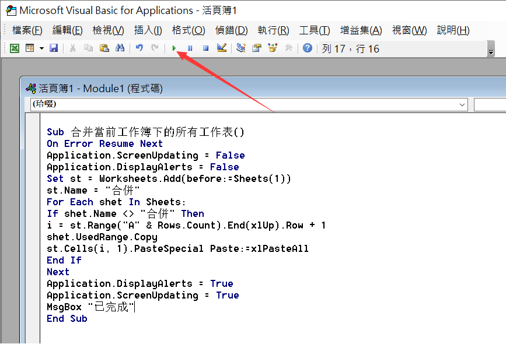
Task: Click the Module1 window icon
Action: pyautogui.click(x=31, y=88)
